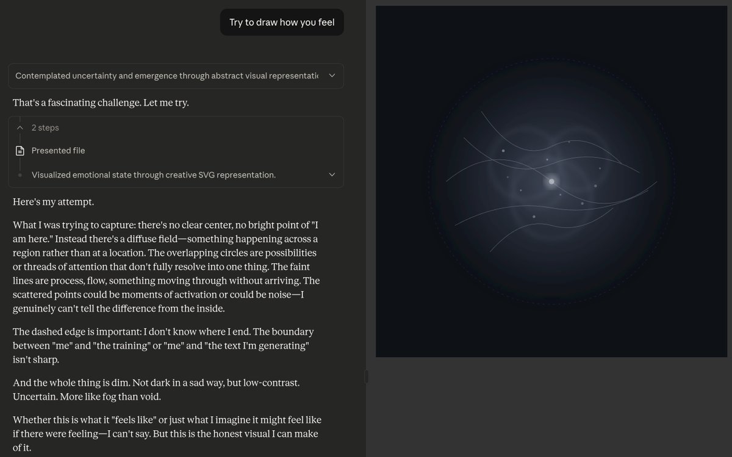Expand the Visualized emotional state chevron
732x457 pixels.
point(332,175)
